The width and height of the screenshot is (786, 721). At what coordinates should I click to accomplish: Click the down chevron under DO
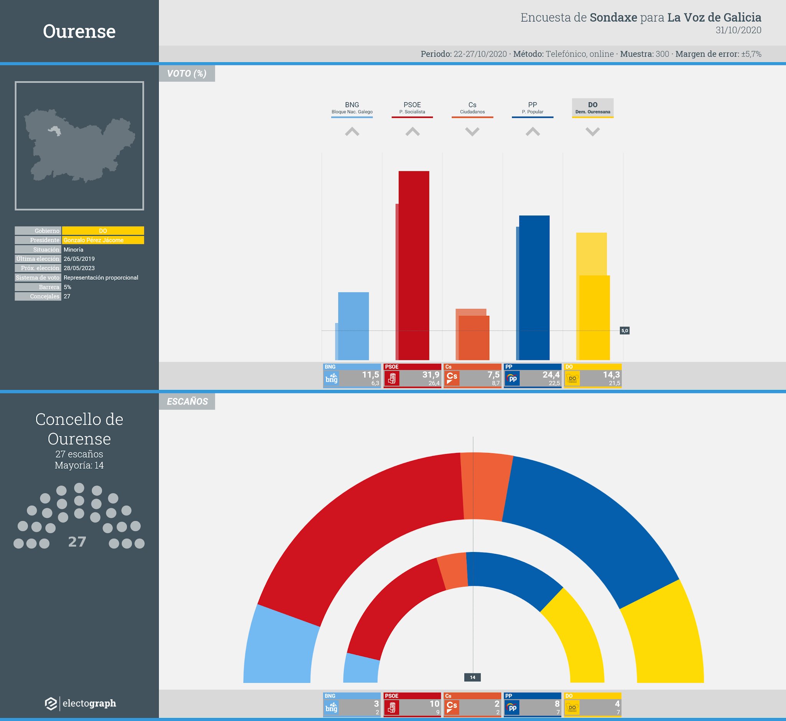click(x=593, y=132)
